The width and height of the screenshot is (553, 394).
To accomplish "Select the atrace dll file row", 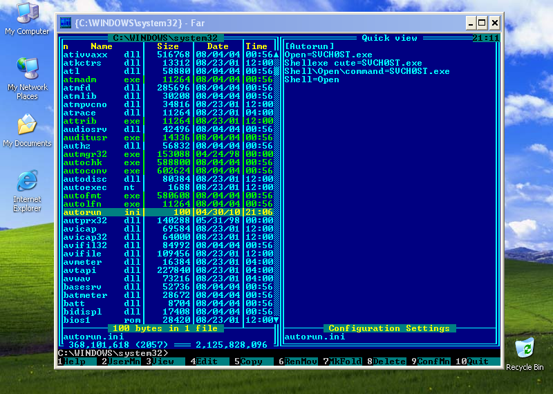I will point(168,113).
